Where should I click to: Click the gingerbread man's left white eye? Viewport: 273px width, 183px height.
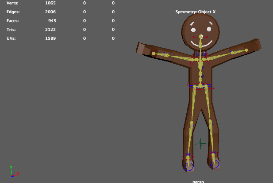pyautogui.click(x=194, y=31)
